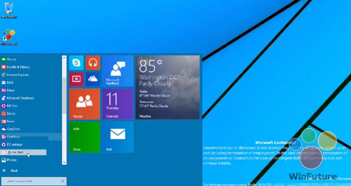Select OneDrive in the apps list
This screenshot has width=351, height=186.
coord(31,129)
